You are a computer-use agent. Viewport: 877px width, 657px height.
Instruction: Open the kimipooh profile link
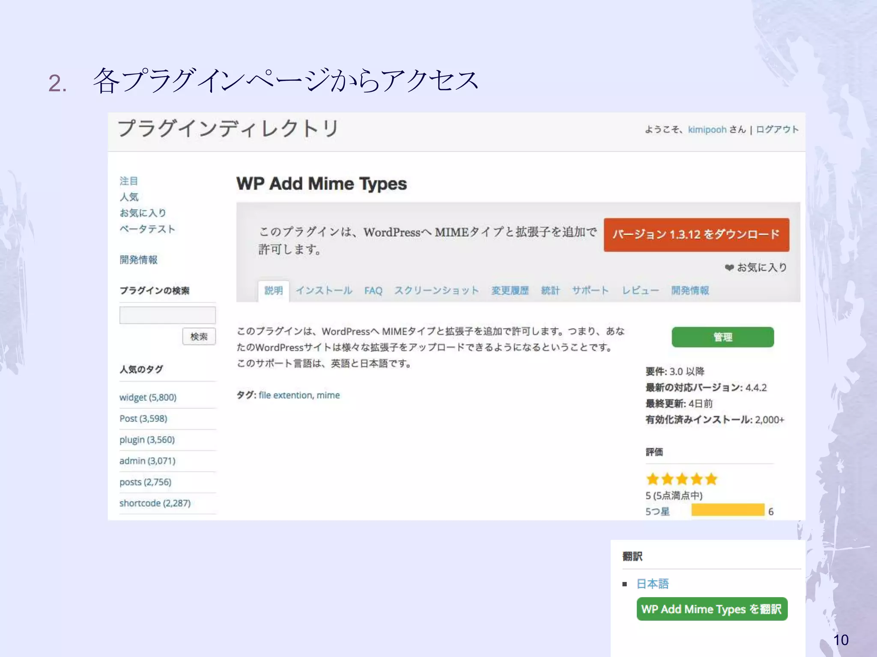[x=707, y=130]
